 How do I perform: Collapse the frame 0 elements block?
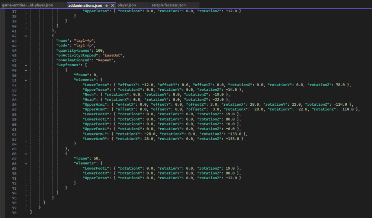26,80
